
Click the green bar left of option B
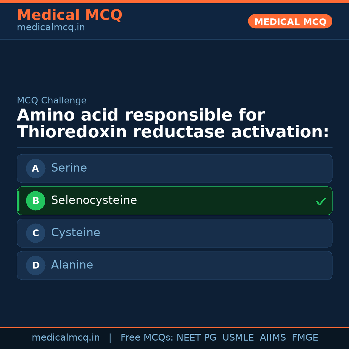[18, 201]
